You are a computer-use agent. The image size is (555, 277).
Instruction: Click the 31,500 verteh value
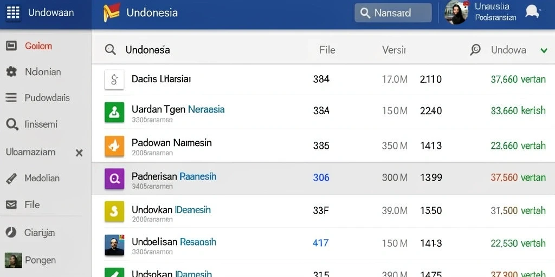pos(518,210)
